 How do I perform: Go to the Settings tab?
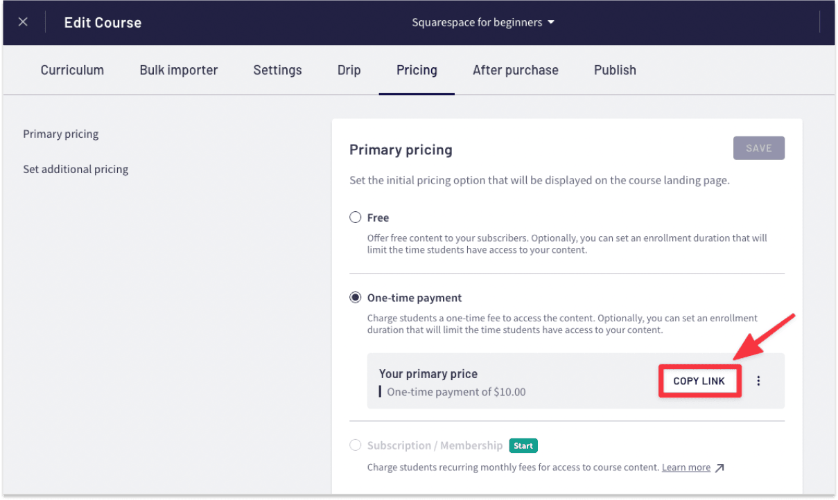coord(277,70)
